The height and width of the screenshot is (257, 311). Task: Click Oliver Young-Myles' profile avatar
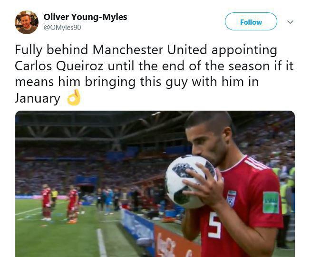click(x=27, y=22)
